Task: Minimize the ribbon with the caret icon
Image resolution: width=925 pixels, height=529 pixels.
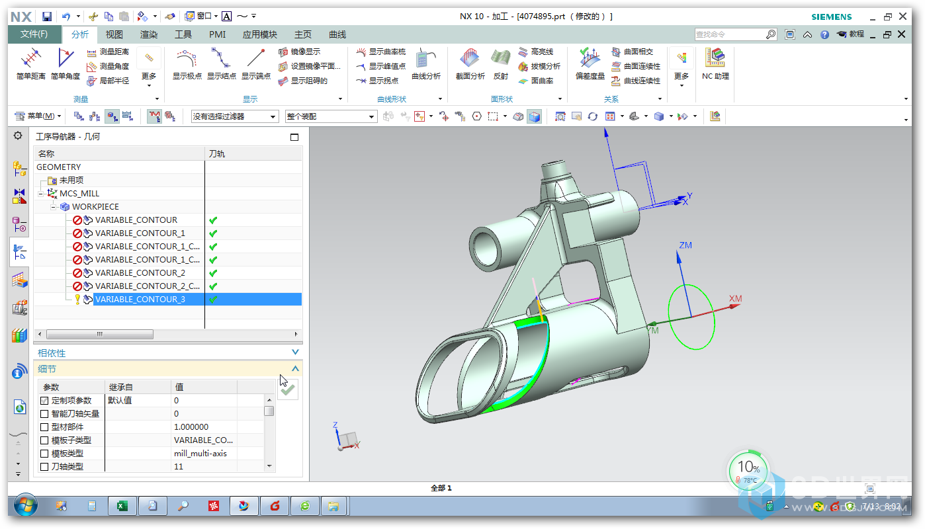Action: (x=808, y=34)
